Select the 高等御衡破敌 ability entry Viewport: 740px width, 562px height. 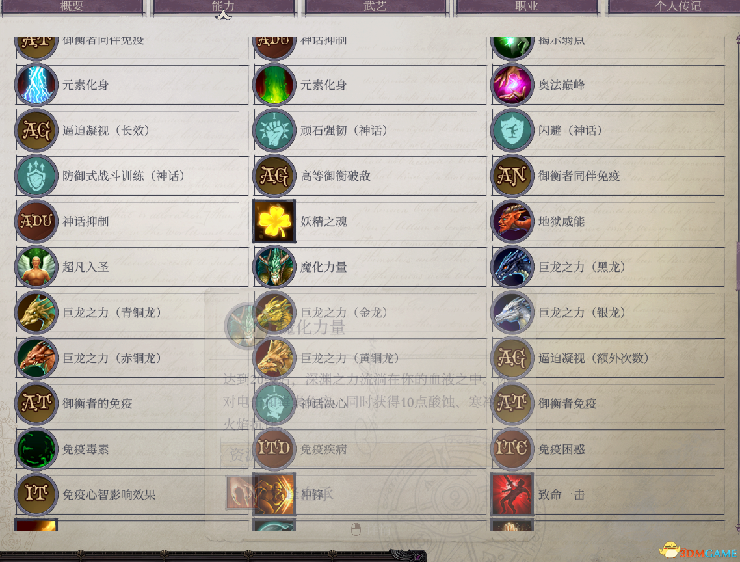pyautogui.click(x=370, y=176)
